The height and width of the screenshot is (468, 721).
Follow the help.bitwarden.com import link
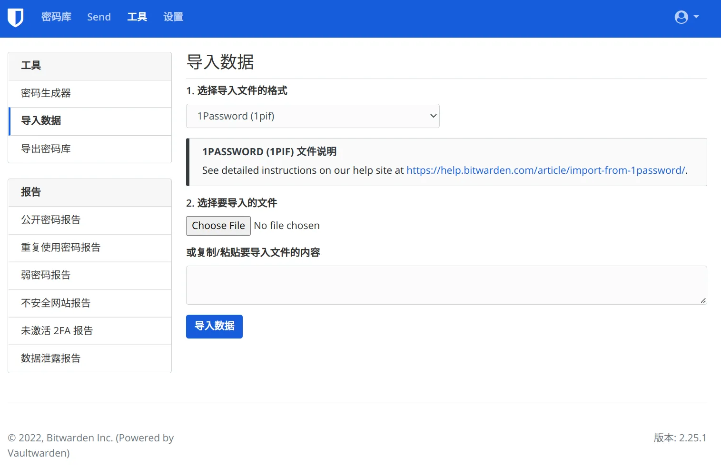pyautogui.click(x=546, y=170)
